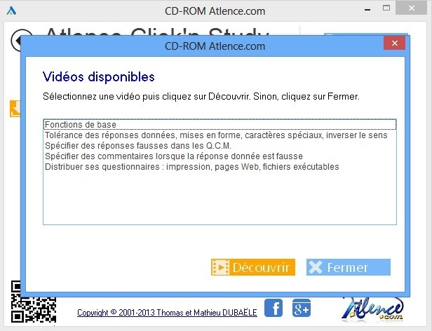Select 'Spécifier des commentaires lorsque la réponse' entry
The width and height of the screenshot is (432, 331).
[220, 156]
